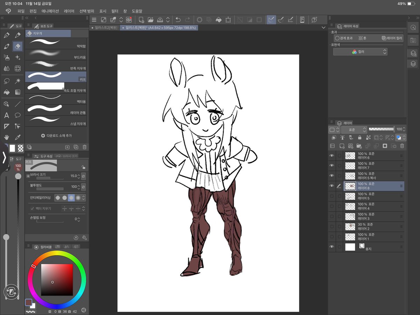This screenshot has height=315, width=420.
Task: Adjust 브러시 크기 value stepper
Action: (79, 176)
